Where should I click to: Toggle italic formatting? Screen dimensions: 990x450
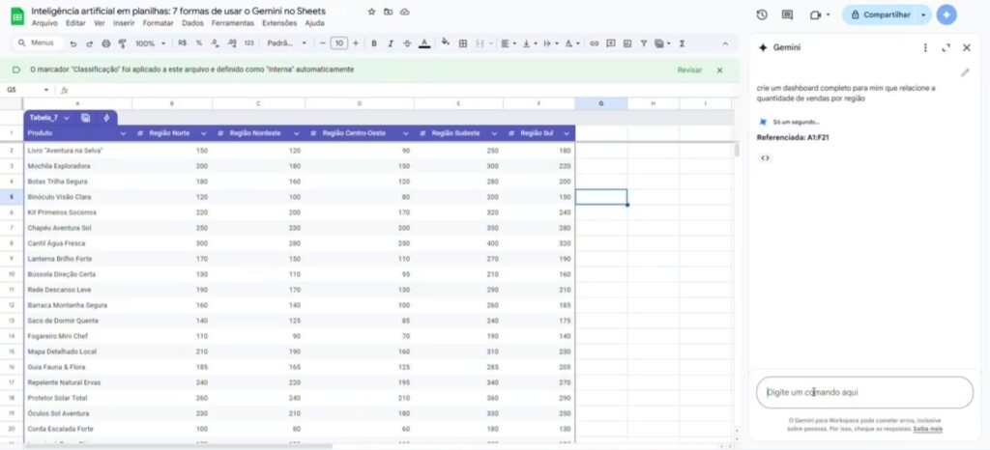click(391, 43)
